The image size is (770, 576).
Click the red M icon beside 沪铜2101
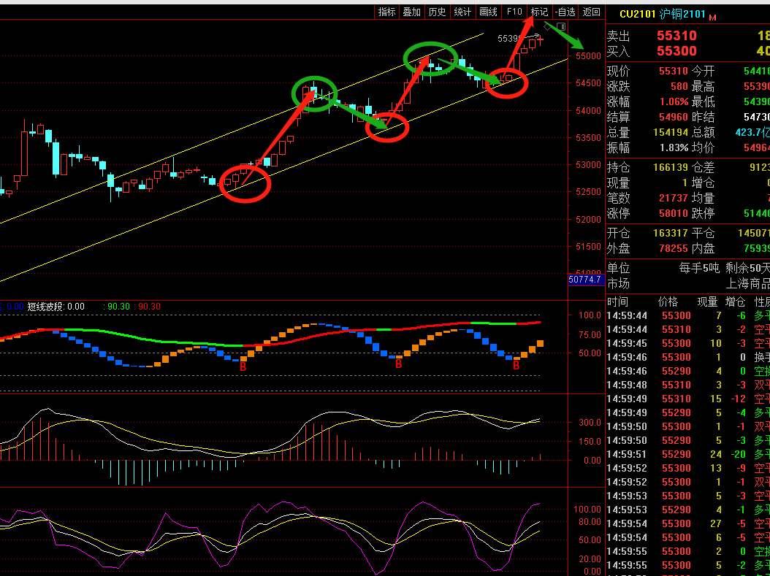pyautogui.click(x=712, y=17)
